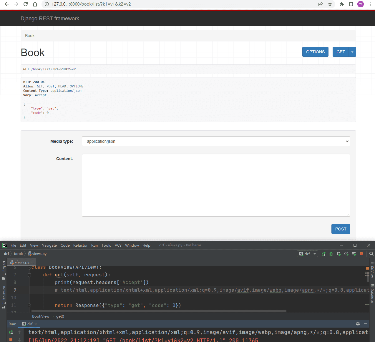
Task: Expand the GET format dropdown caret
Action: point(352,52)
